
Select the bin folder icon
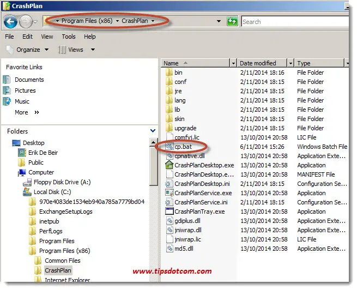[169, 72]
